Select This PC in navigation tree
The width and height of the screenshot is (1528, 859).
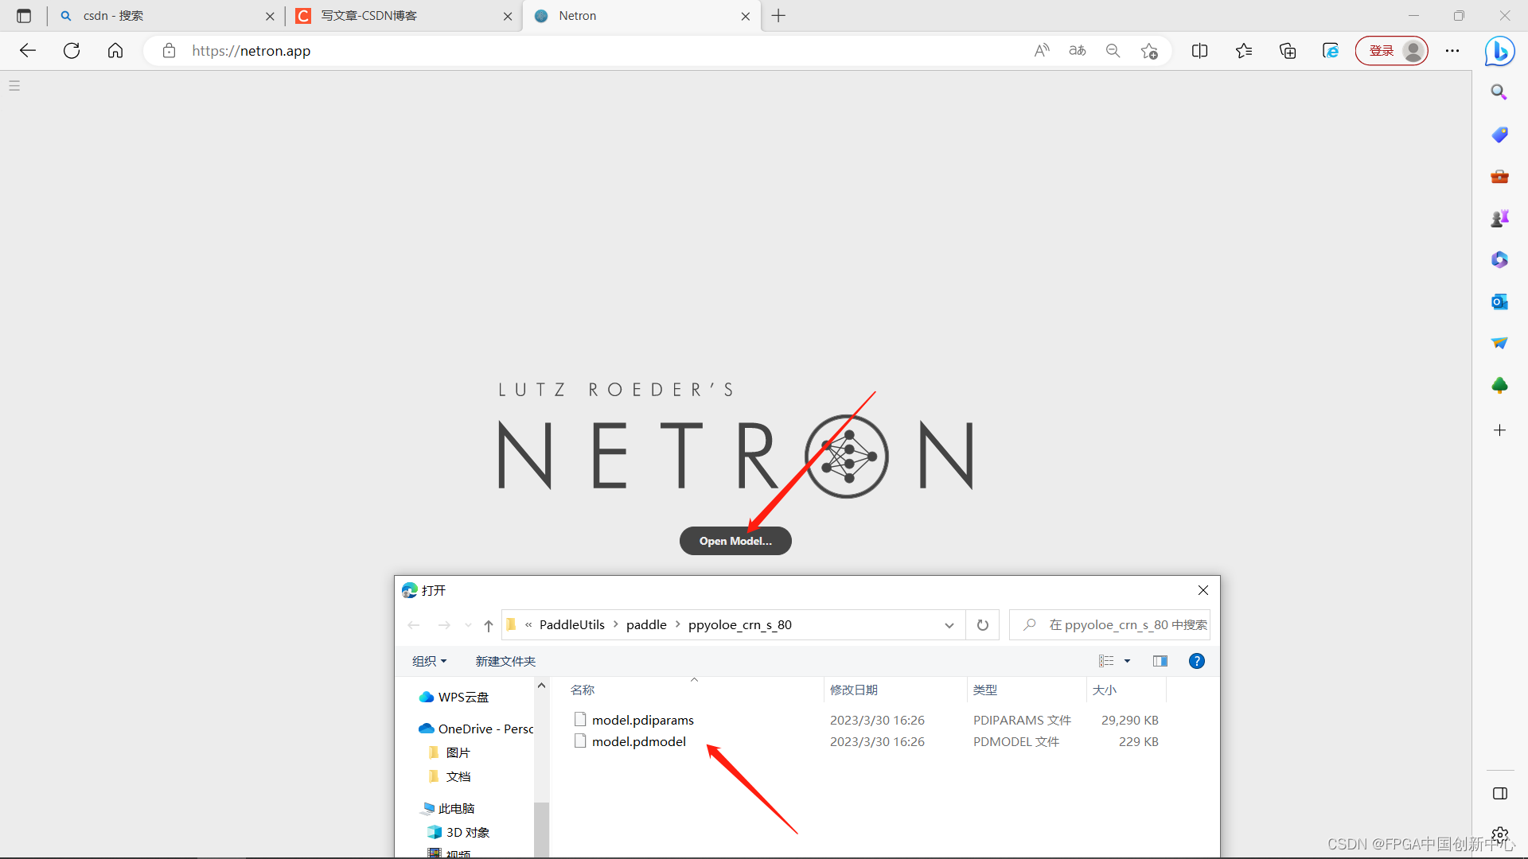pos(448,808)
